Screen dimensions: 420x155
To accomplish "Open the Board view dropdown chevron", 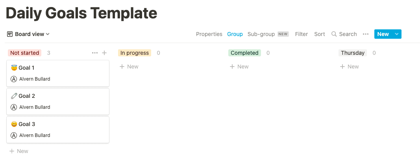I will [x=48, y=34].
